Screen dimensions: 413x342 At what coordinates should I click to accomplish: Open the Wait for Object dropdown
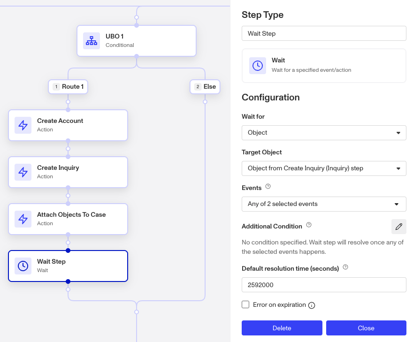pos(324,133)
